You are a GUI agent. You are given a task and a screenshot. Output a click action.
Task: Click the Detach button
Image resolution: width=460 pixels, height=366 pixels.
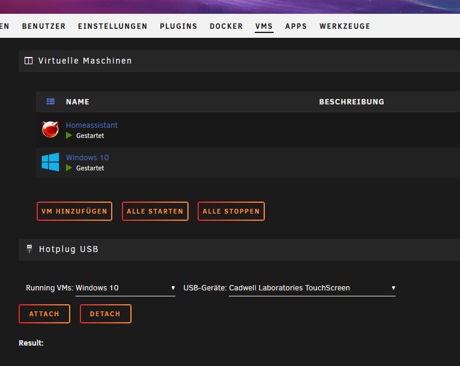point(106,314)
